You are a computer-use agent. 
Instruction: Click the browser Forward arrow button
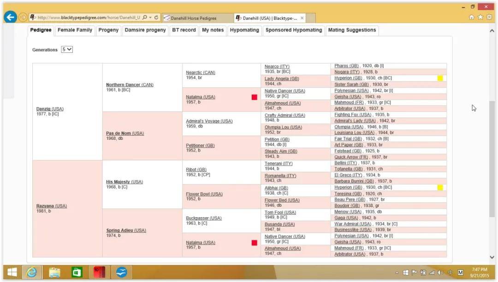tap(23, 17)
